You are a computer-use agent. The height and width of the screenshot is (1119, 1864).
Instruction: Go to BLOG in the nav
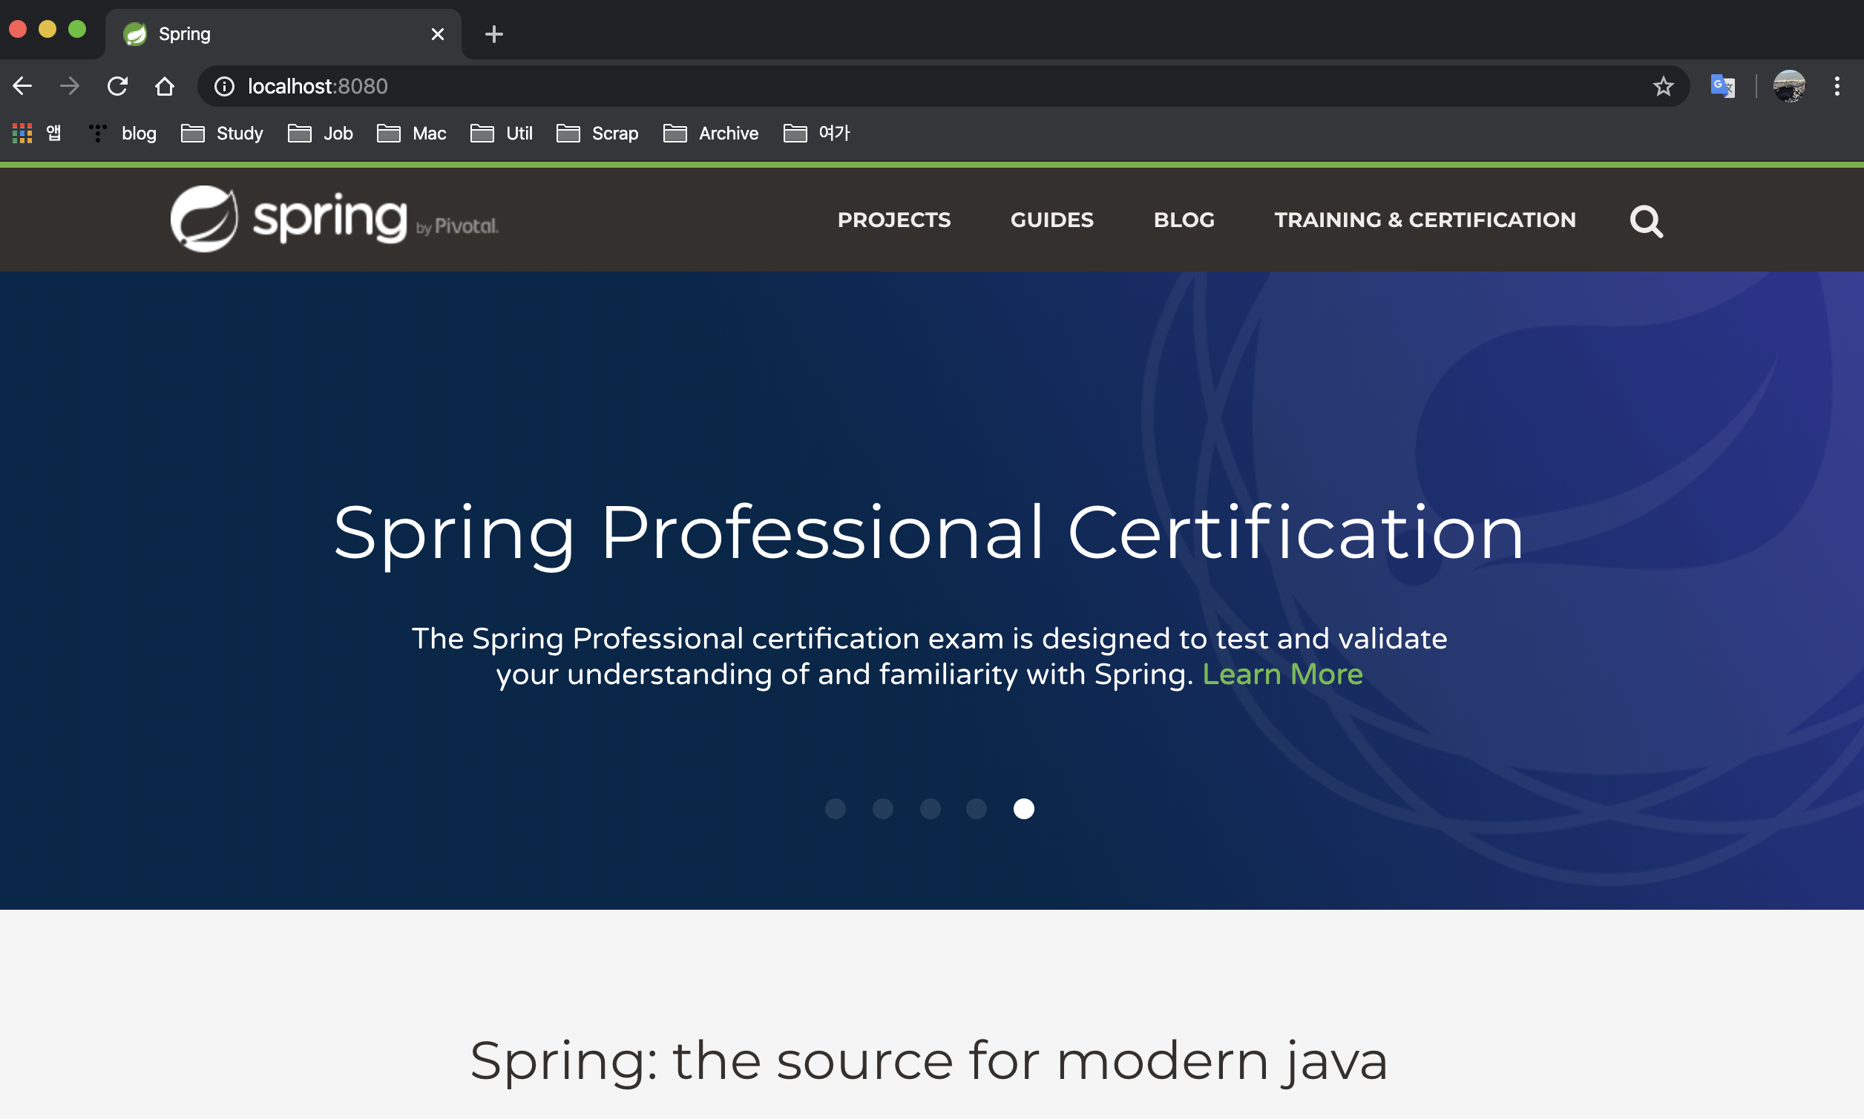(1184, 220)
